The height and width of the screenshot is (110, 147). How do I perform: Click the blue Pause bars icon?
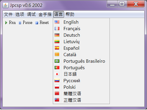click(x=20, y=23)
